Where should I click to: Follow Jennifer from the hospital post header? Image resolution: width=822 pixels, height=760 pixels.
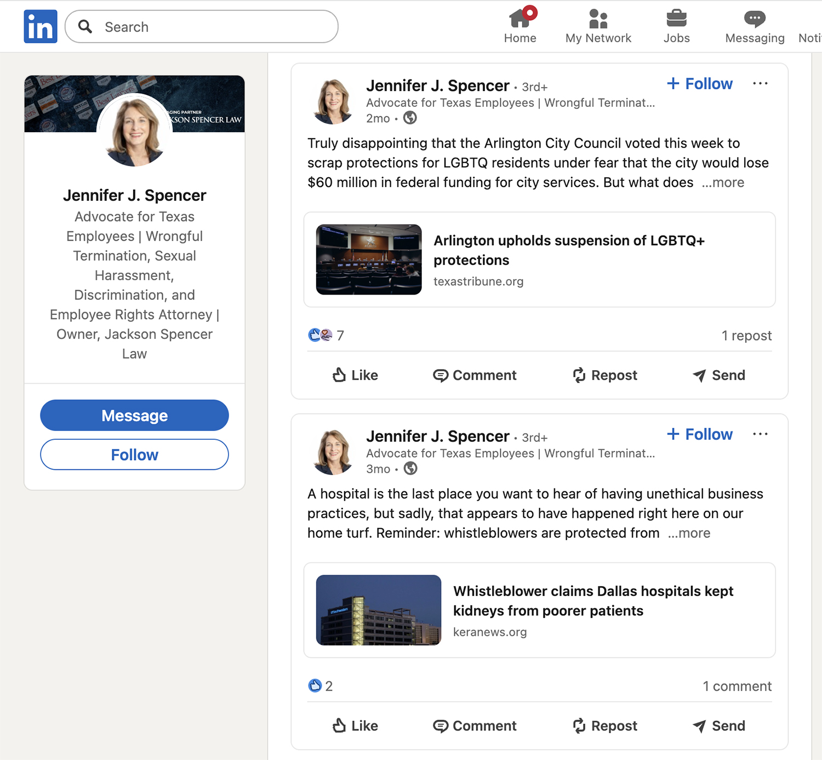pyautogui.click(x=700, y=434)
